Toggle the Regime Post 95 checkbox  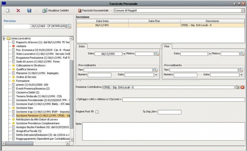[x=97, y=112]
